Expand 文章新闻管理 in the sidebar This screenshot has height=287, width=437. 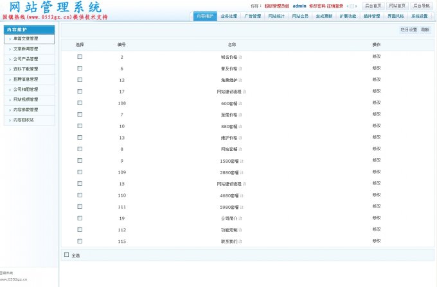30,49
